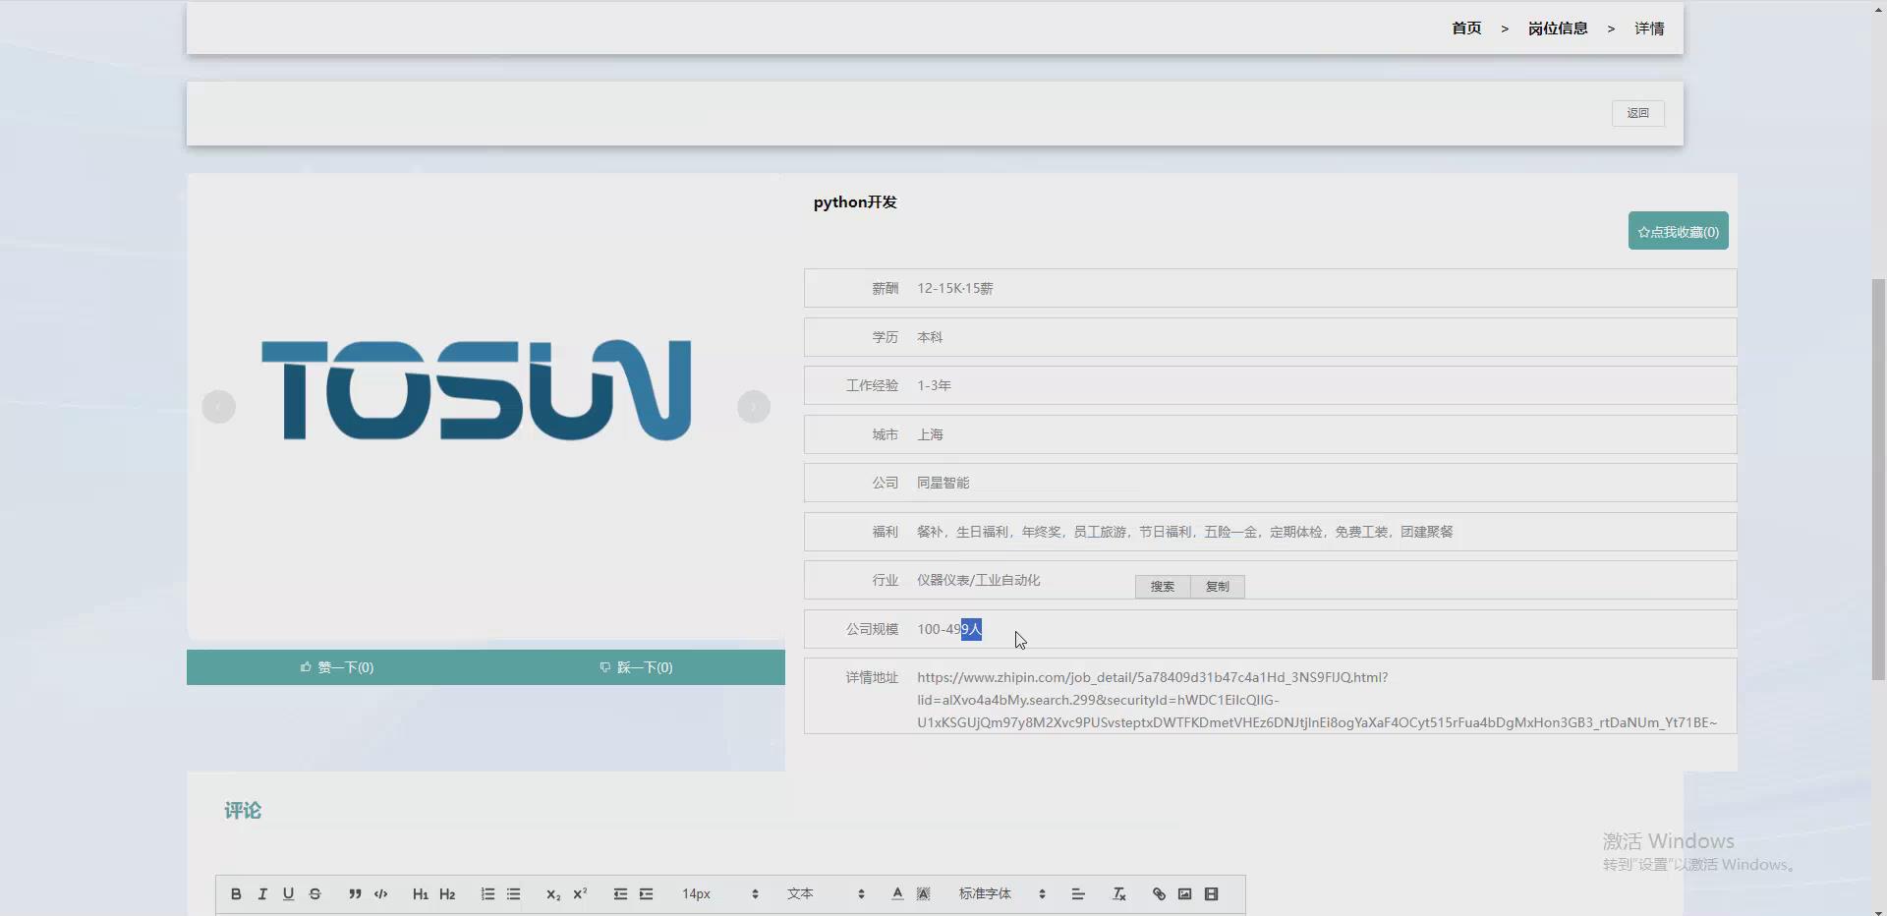Image resolution: width=1887 pixels, height=916 pixels.
Task: Click the experience value 1-3年
Action: pyautogui.click(x=934, y=386)
